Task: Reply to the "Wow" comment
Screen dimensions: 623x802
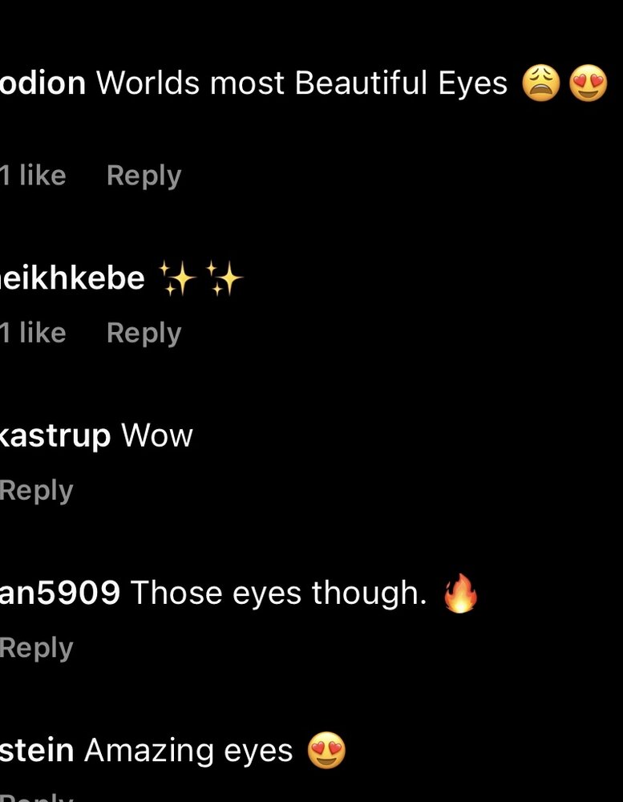Action: click(x=36, y=490)
